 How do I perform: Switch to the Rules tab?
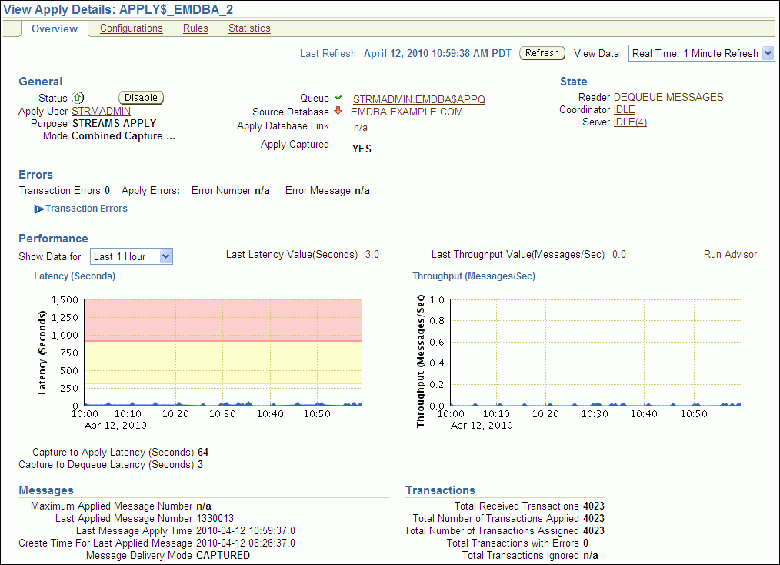[195, 28]
